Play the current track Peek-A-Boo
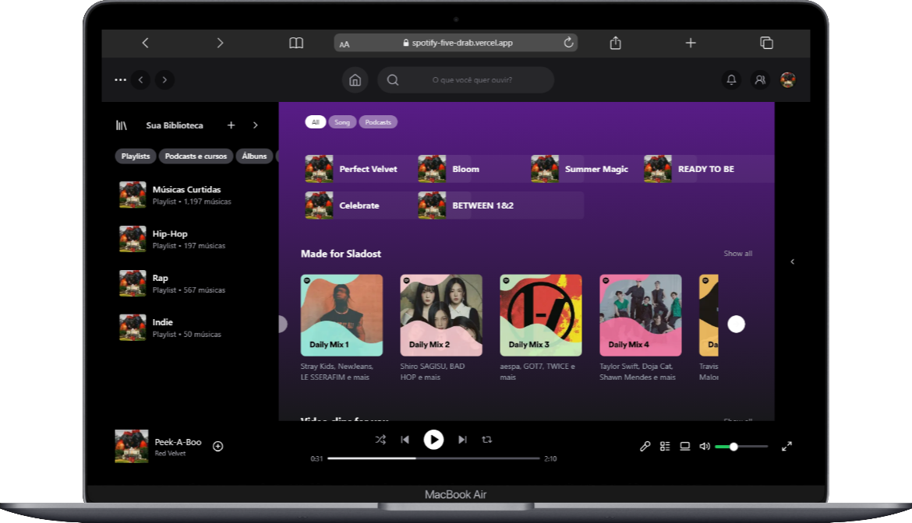 coord(433,440)
